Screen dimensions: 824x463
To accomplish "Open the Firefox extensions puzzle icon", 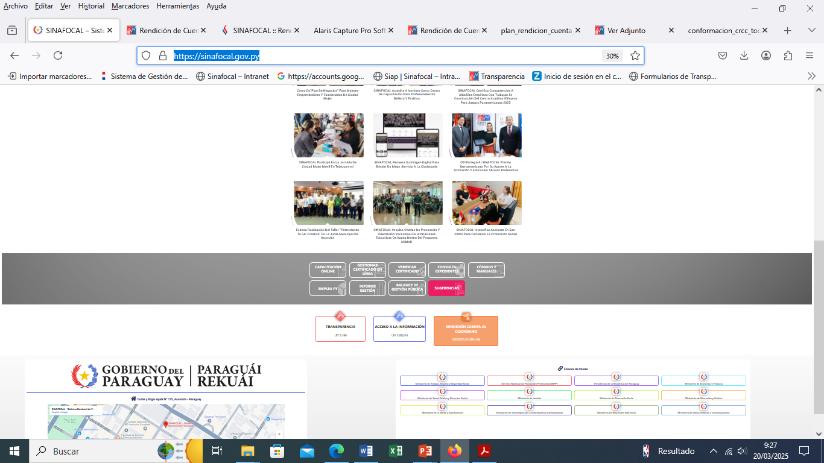I will coord(788,55).
